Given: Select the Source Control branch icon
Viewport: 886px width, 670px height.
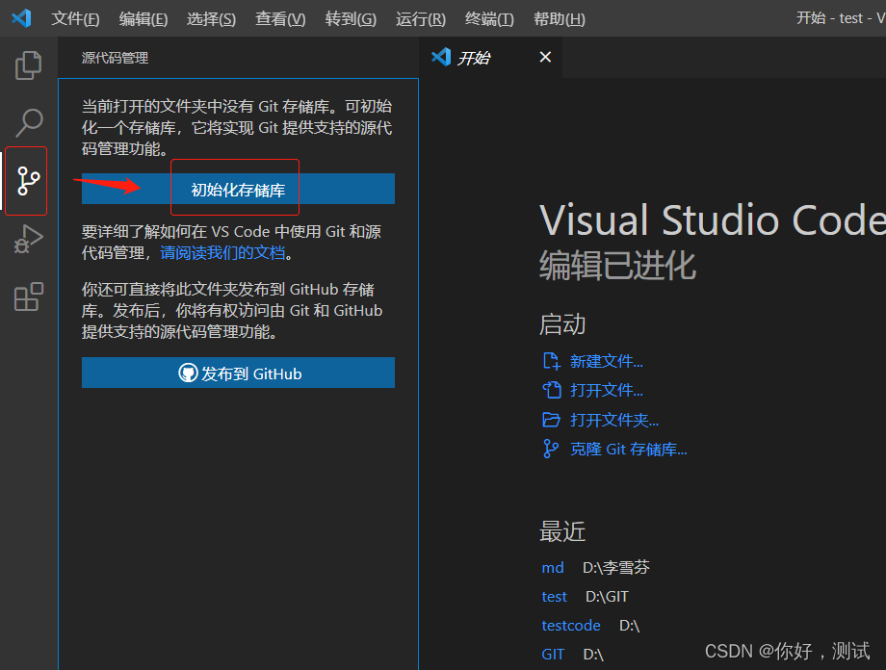Looking at the screenshot, I should [28, 181].
